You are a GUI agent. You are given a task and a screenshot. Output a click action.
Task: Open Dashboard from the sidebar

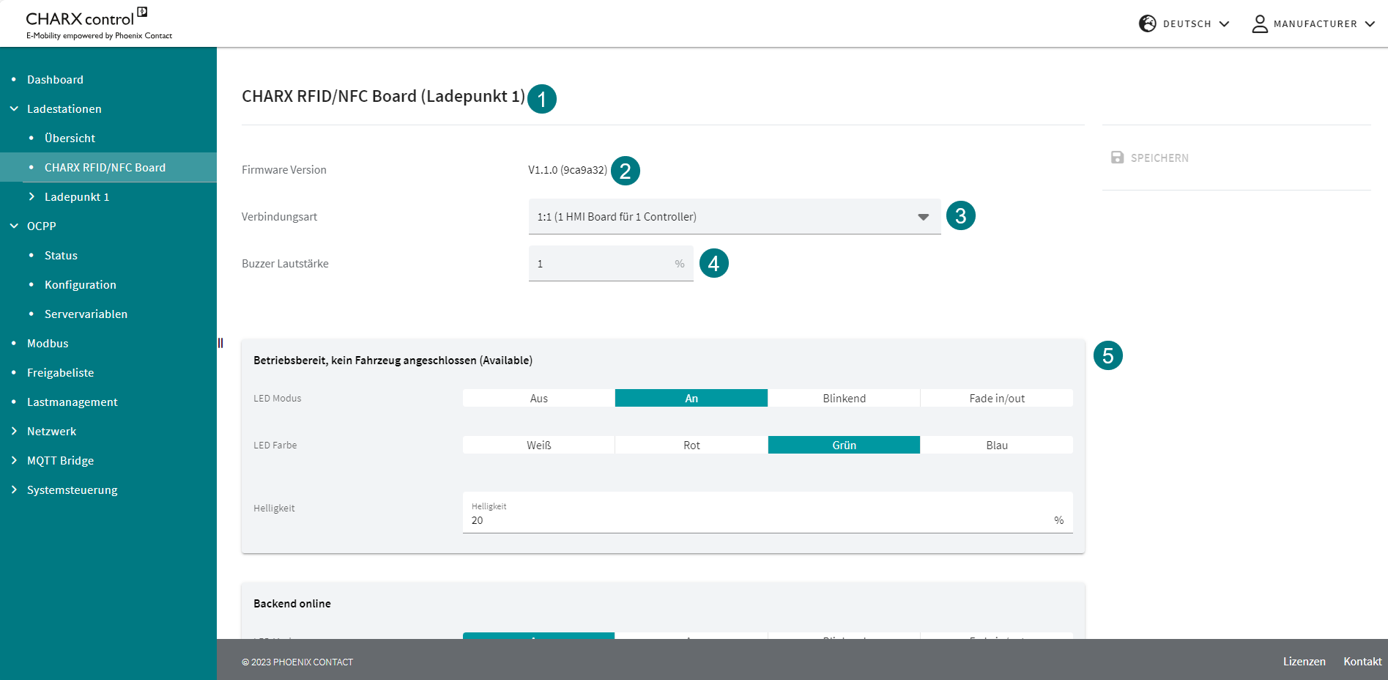(55, 79)
